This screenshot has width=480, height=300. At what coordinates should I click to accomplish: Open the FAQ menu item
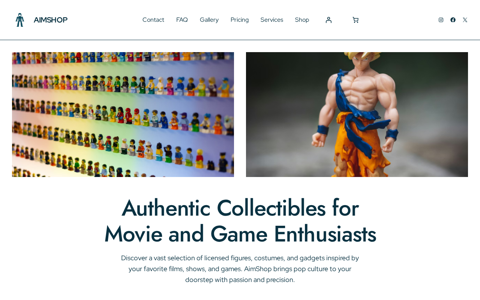click(182, 20)
